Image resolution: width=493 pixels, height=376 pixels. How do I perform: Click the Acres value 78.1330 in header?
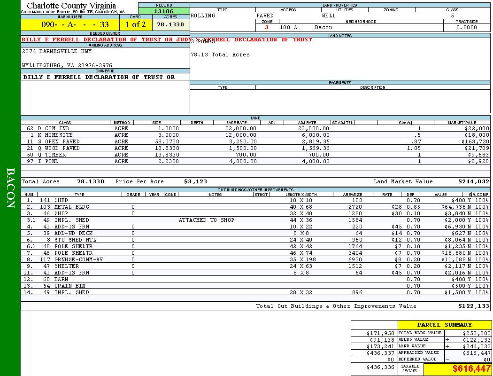pos(170,25)
